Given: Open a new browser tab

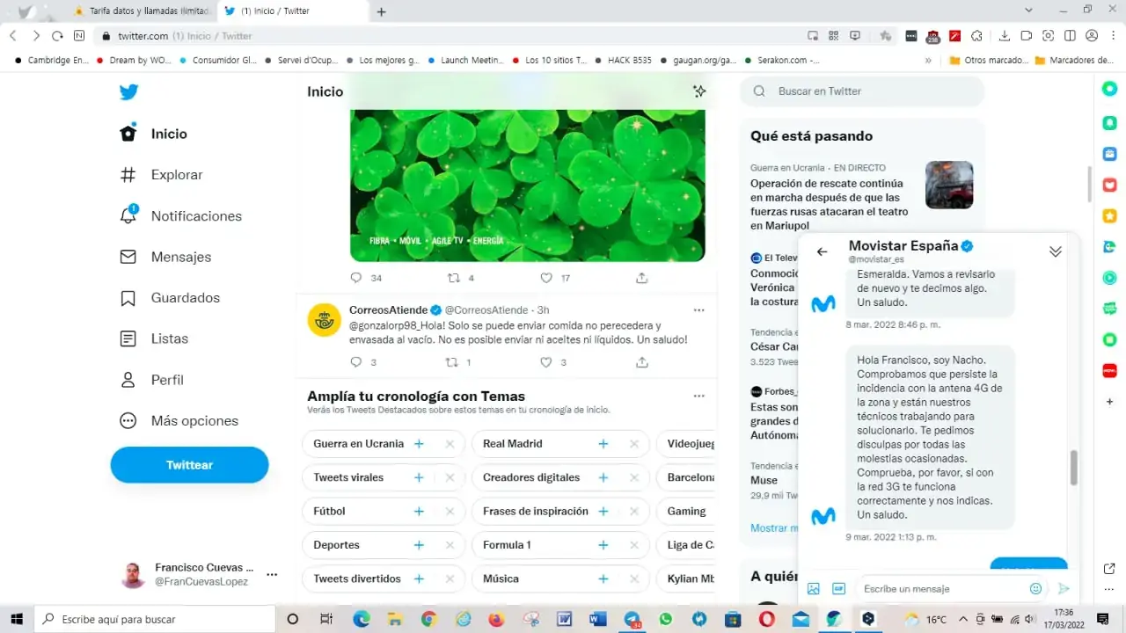Looking at the screenshot, I should pyautogui.click(x=381, y=11).
